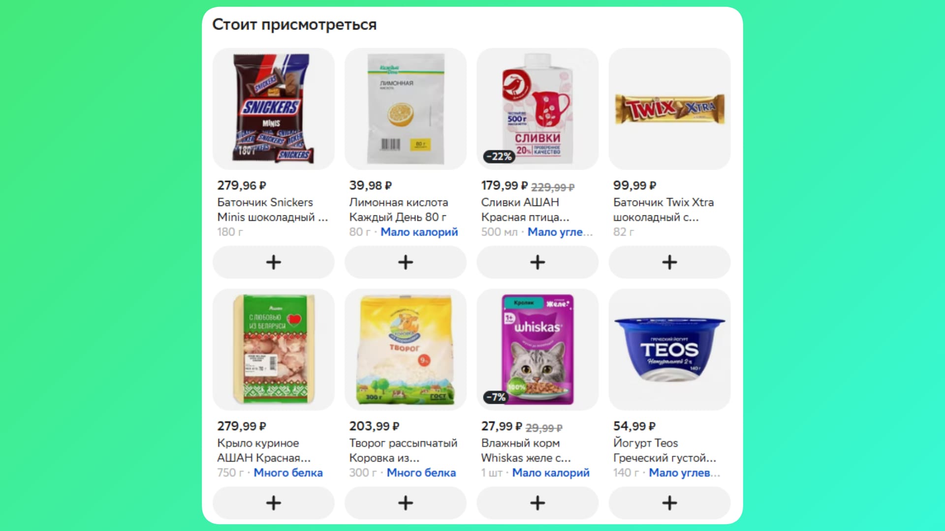Click the Сливки АШАН price 179,99 ₽
The image size is (945, 531).
point(504,185)
